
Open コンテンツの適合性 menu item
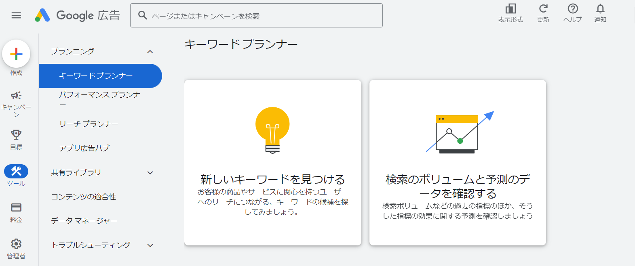tap(100, 197)
